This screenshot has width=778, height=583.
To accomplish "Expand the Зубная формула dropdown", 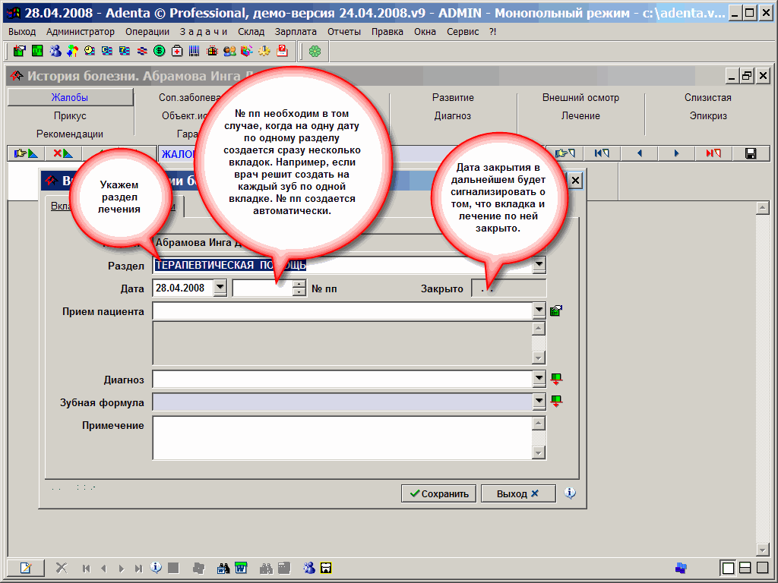I will point(539,402).
